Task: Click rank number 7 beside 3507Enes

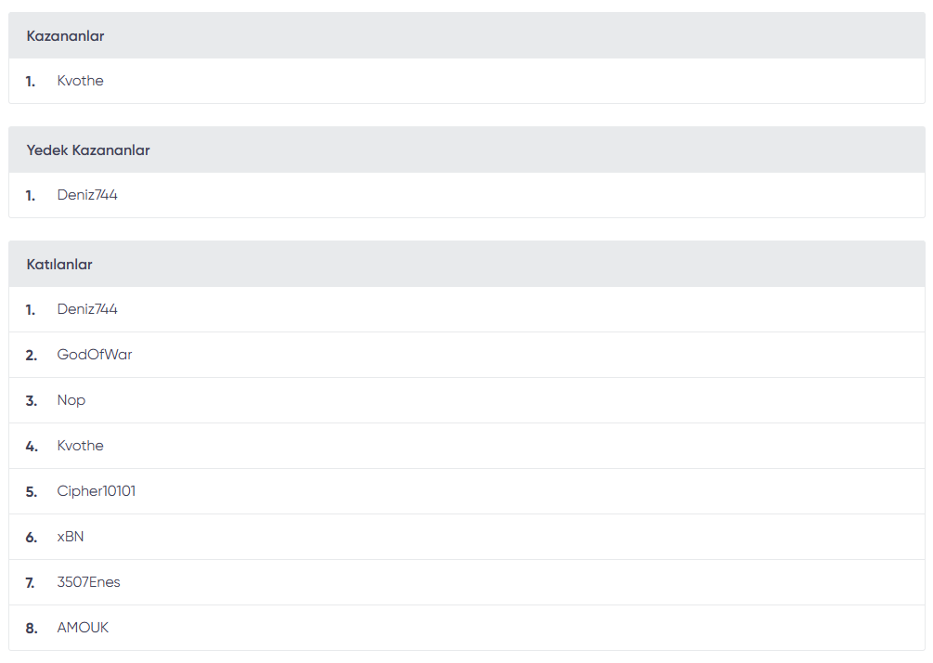Action: pos(31,582)
